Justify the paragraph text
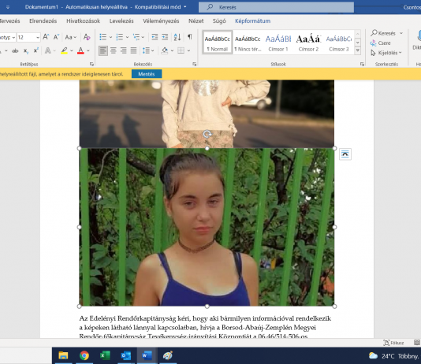Viewport: 421px width, 364px height. tap(133, 50)
